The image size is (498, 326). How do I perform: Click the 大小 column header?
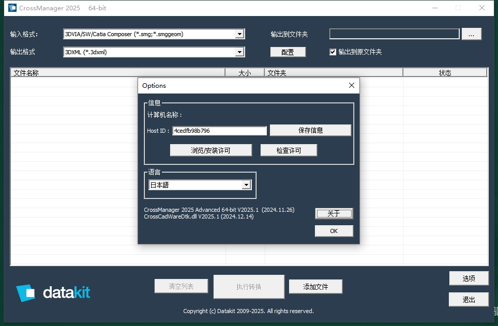(245, 73)
